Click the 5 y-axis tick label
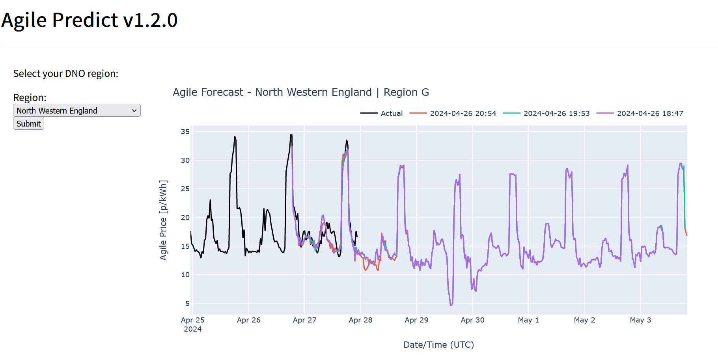This screenshot has height=358, width=718. [187, 304]
